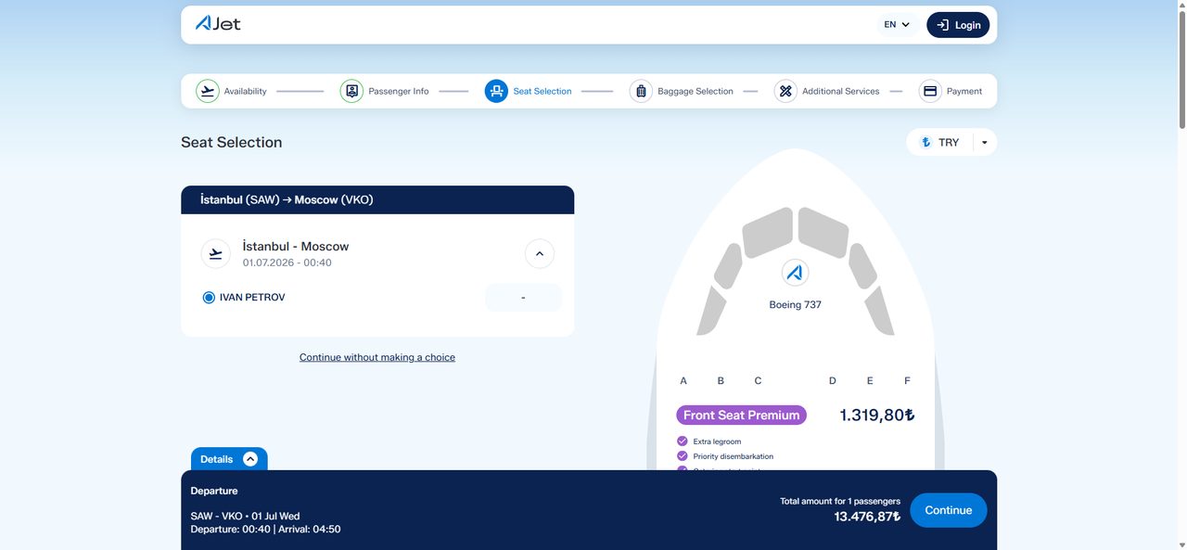1187x550 pixels.
Task: Click the Priority disembarkation checkmark icon
Action: [x=683, y=456]
